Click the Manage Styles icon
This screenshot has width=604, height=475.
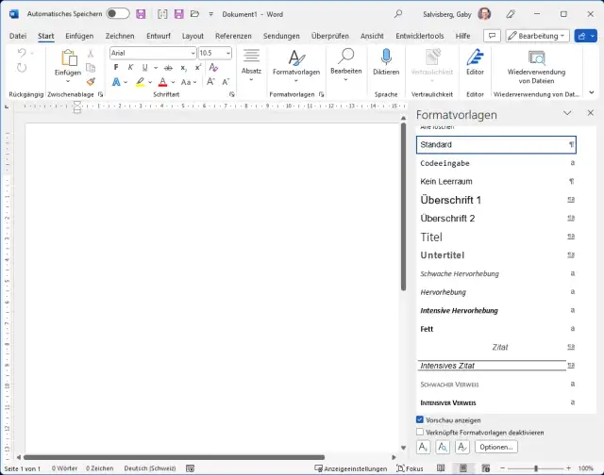point(461,447)
